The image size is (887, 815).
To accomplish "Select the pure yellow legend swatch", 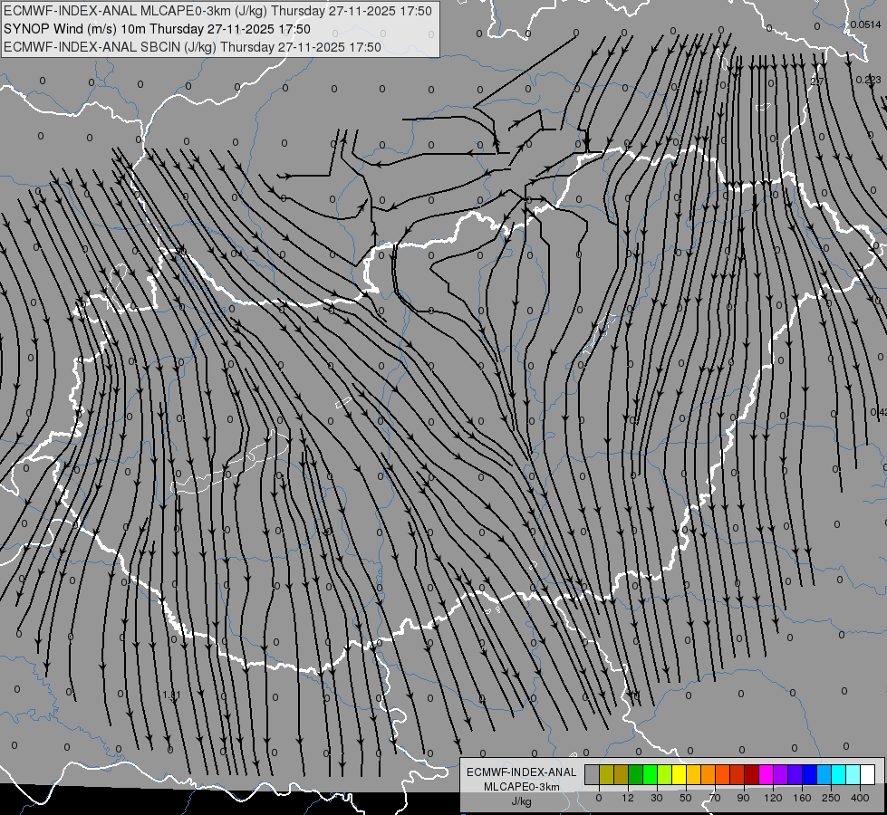I will (x=680, y=774).
